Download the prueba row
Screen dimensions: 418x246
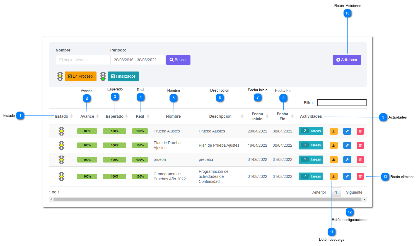tap(334, 159)
